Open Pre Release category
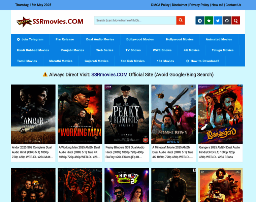The width and height of the screenshot is (256, 202). (65, 39)
